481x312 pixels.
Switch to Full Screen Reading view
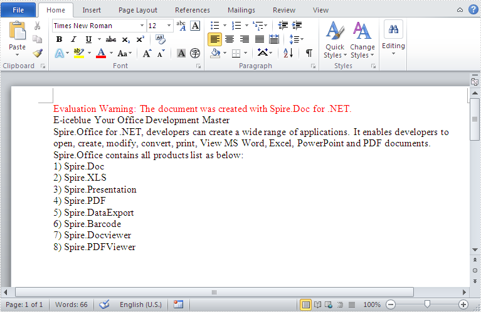coord(317,304)
